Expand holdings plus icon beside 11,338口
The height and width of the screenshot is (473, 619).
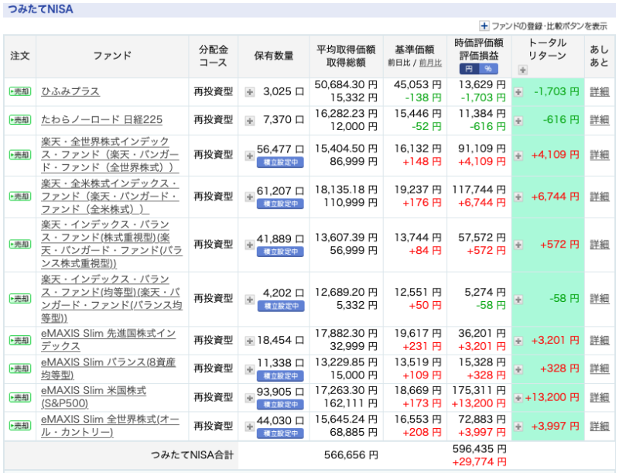point(249,369)
